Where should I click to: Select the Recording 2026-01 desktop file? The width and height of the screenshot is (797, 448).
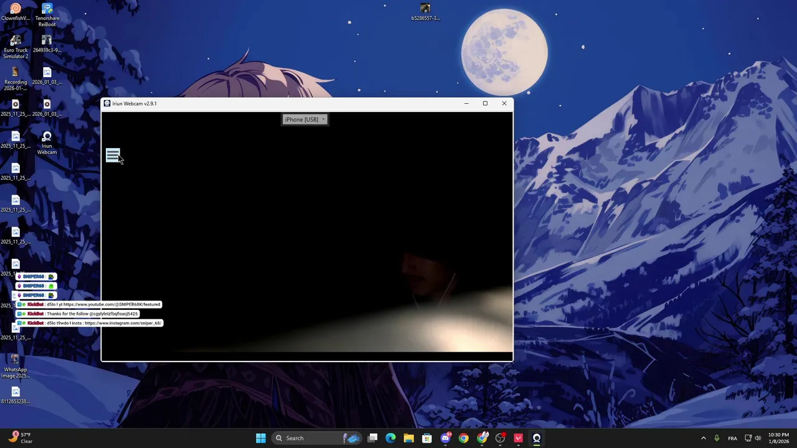(16, 79)
